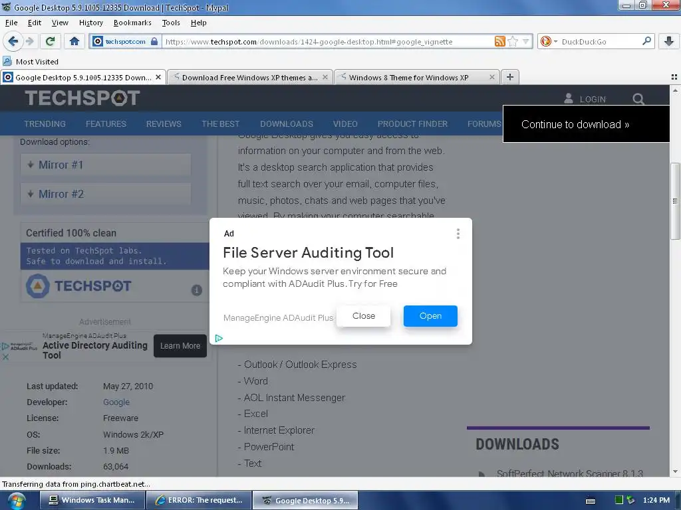This screenshot has width=681, height=510.
Task: Open the DuckDuckGo search engine selector
Action: tap(549, 41)
